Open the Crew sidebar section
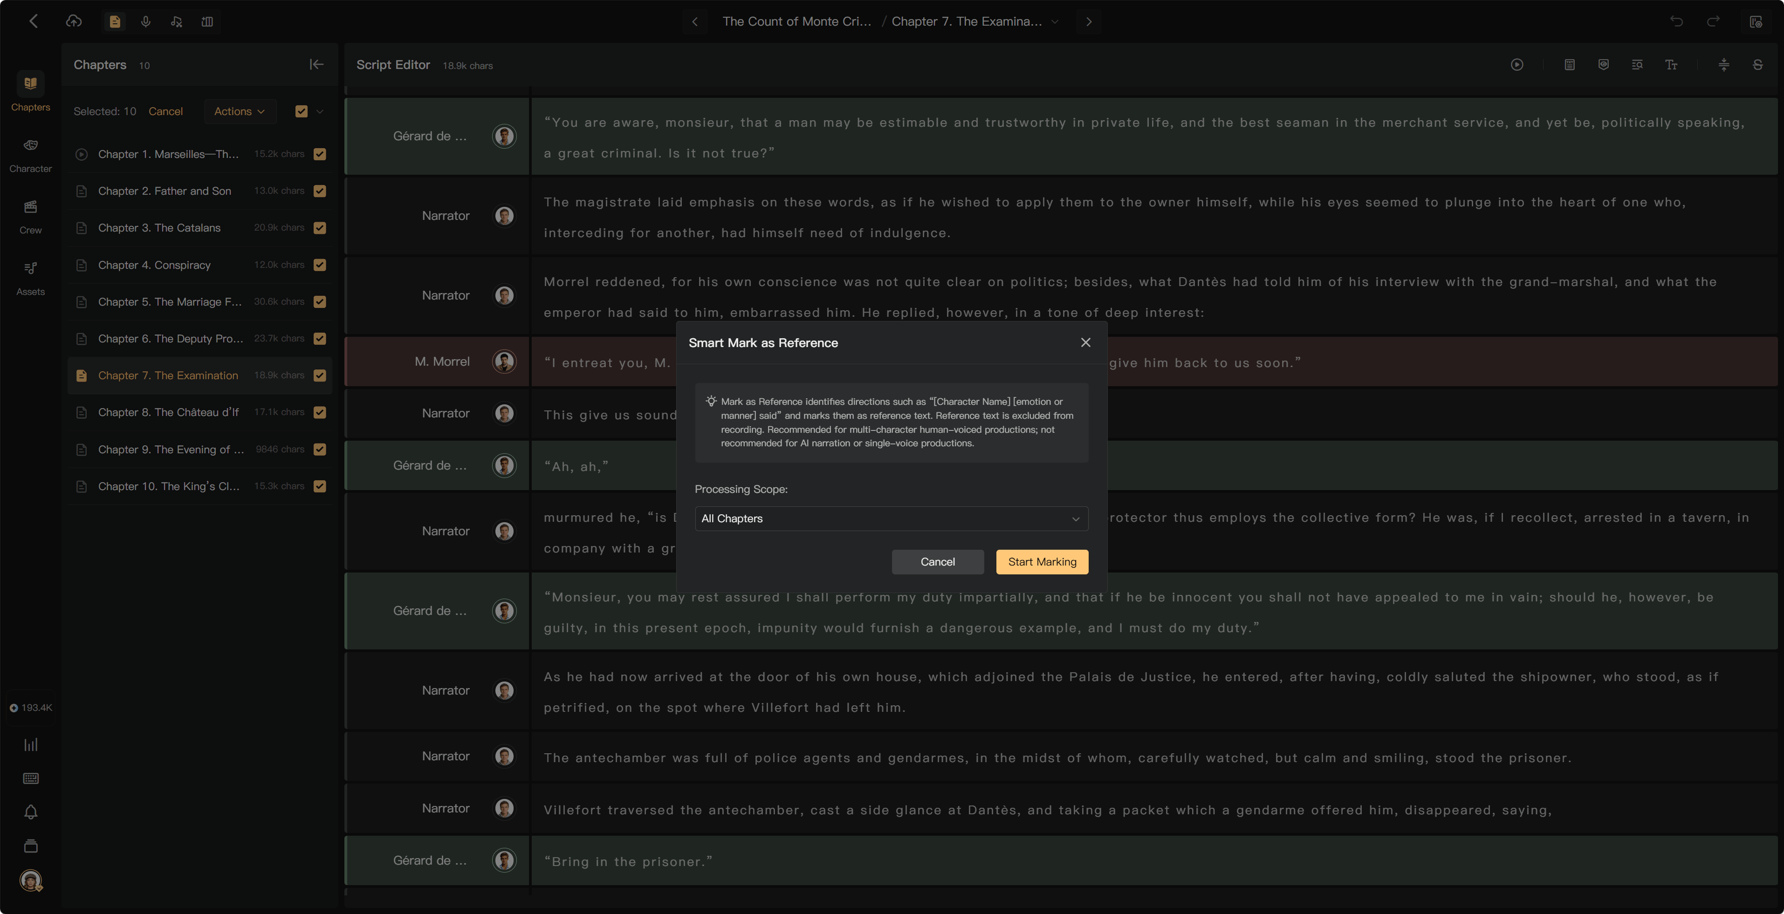1784x914 pixels. pyautogui.click(x=30, y=216)
